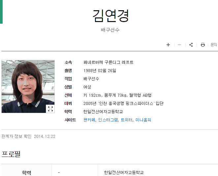This screenshot has height=176, width=218.
Task: Click the minus font size decrease icon
Action: pyautogui.click(x=179, y=45)
